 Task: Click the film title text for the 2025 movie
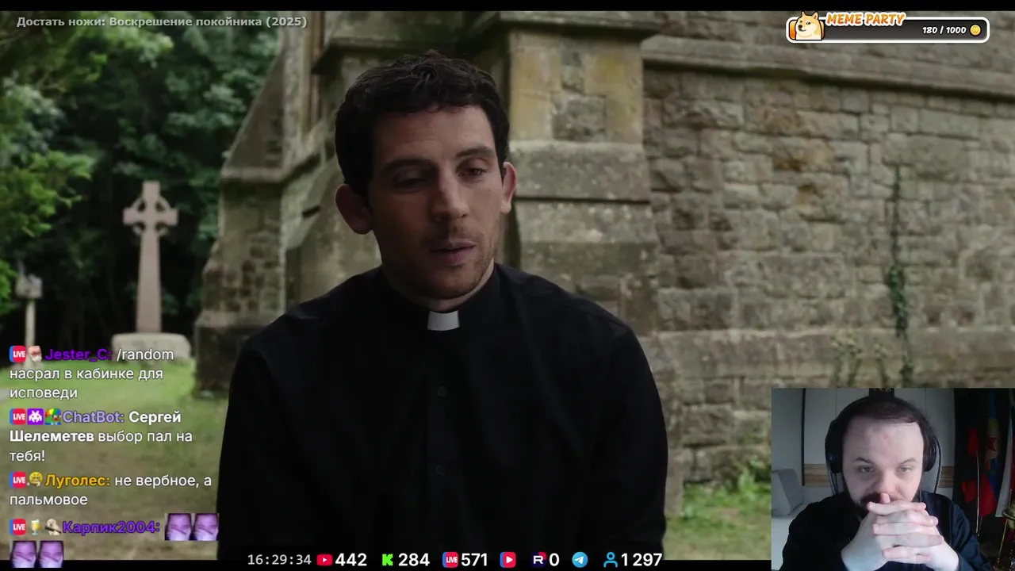tap(162, 21)
